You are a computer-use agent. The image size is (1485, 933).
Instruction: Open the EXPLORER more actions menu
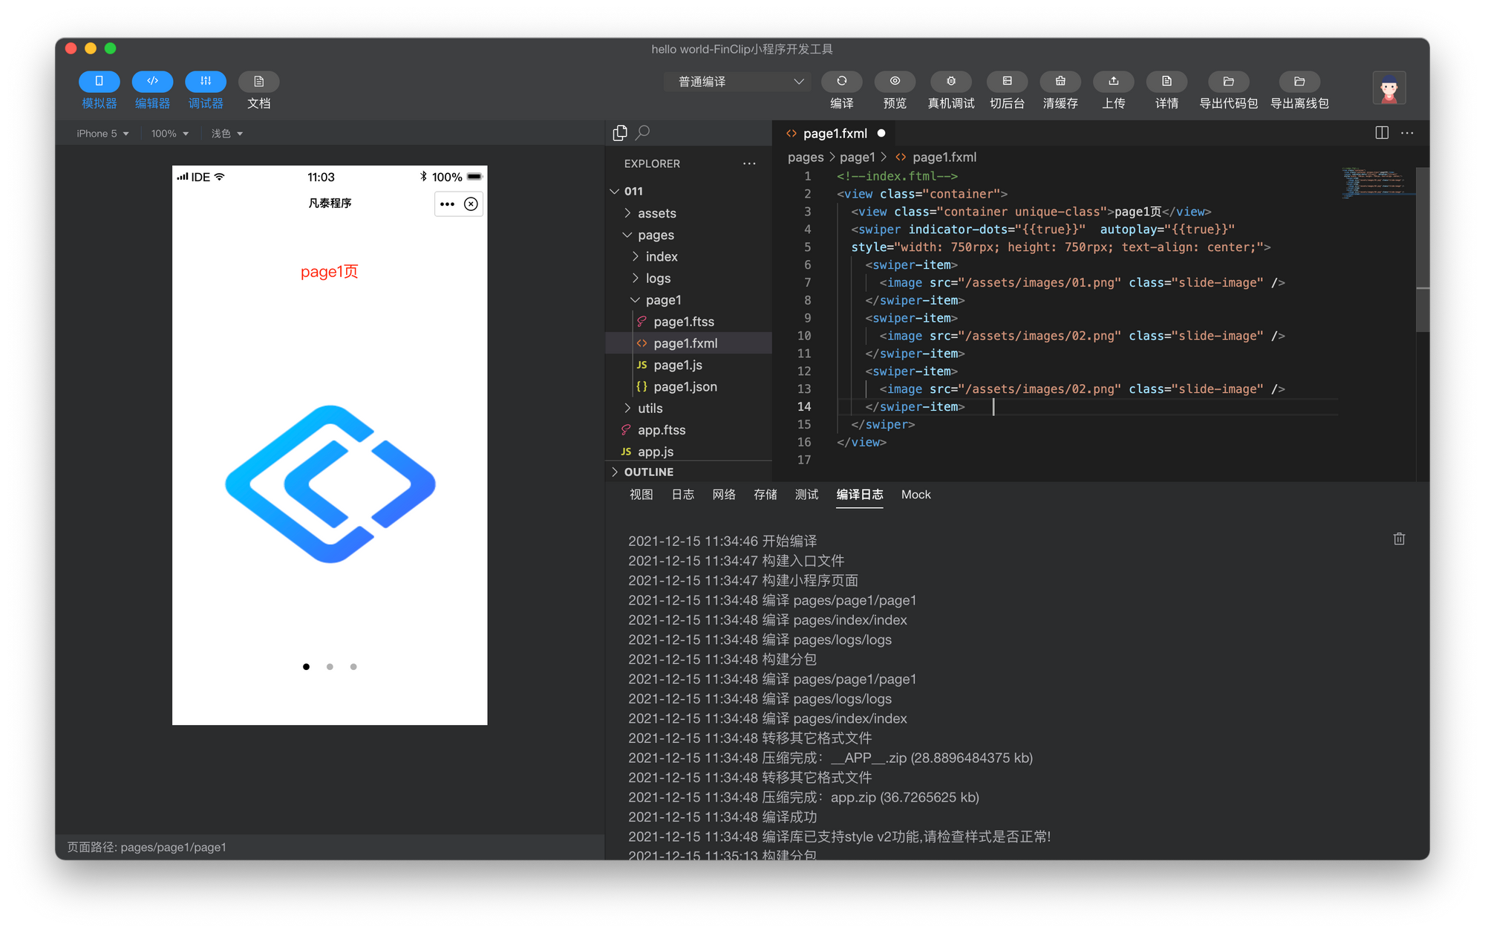pos(749,163)
